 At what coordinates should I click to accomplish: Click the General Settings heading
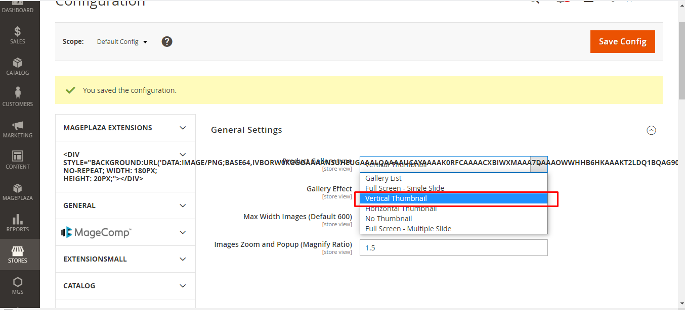[246, 130]
